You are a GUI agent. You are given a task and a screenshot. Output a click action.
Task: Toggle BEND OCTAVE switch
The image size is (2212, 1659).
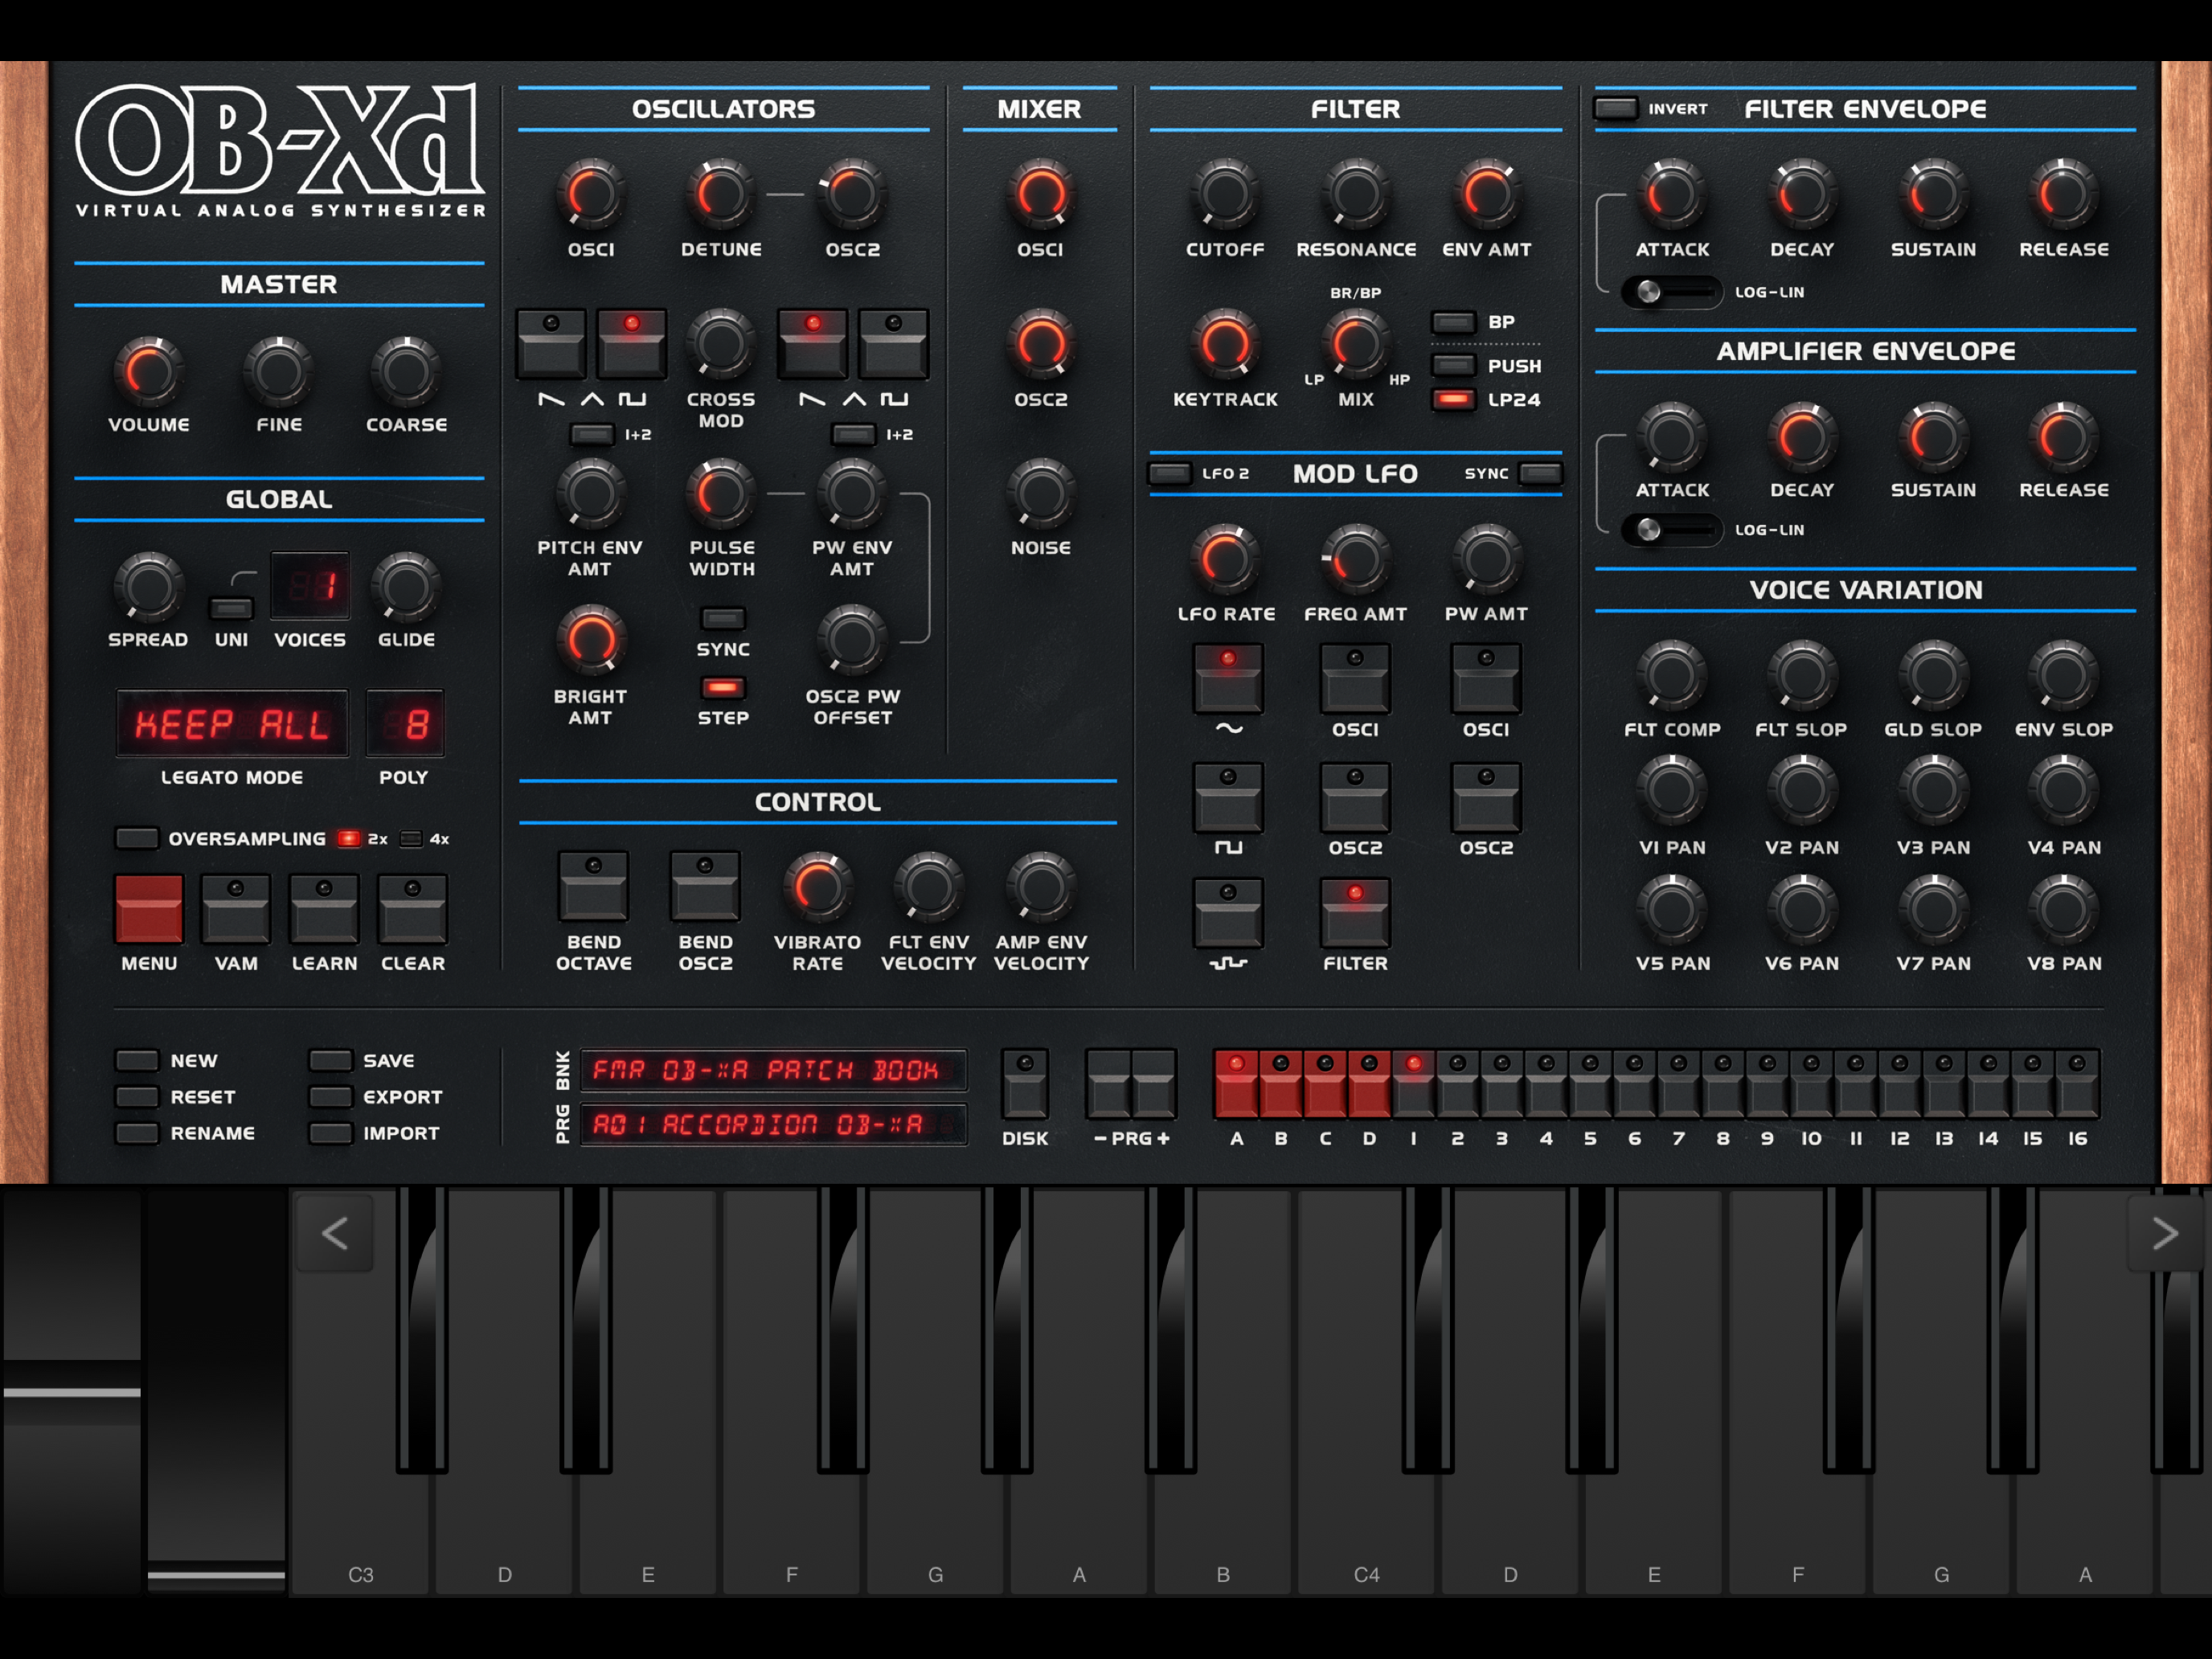coord(593,886)
